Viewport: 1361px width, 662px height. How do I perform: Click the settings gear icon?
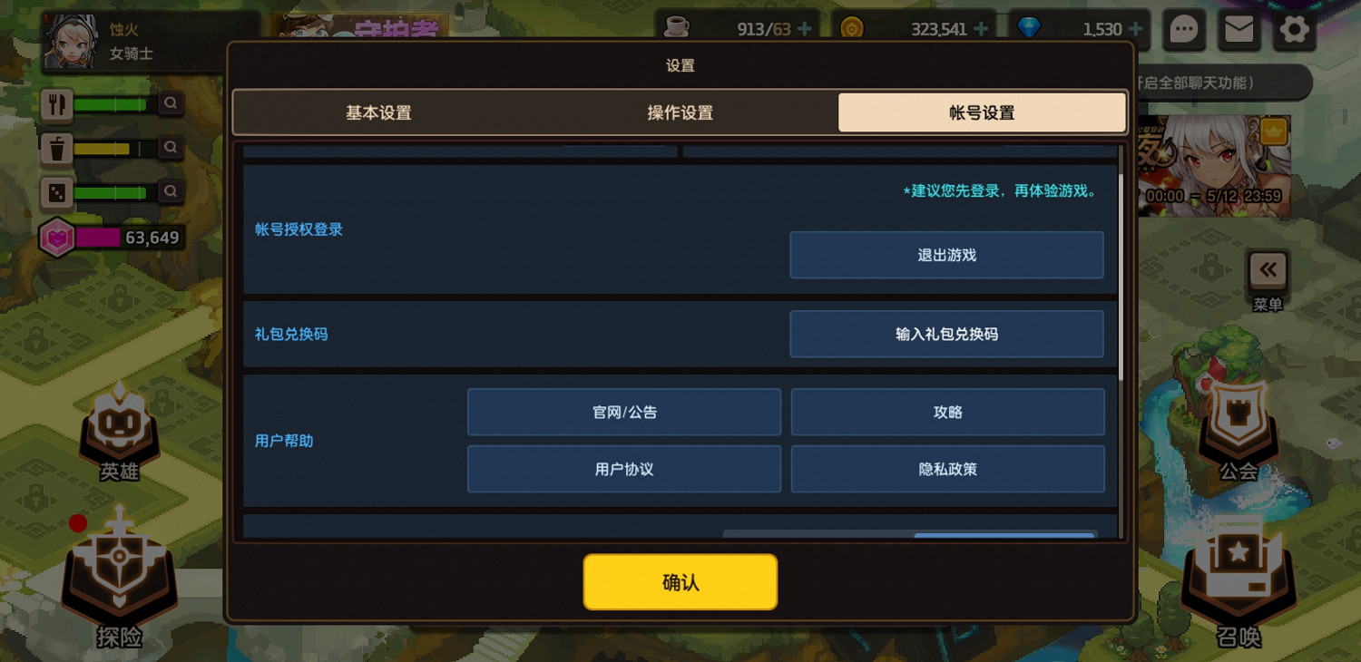click(1295, 30)
